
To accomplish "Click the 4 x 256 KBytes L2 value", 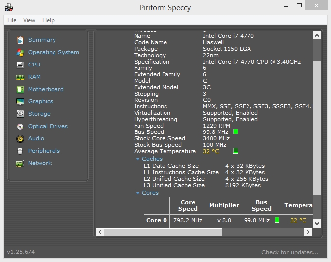I will point(247,179).
